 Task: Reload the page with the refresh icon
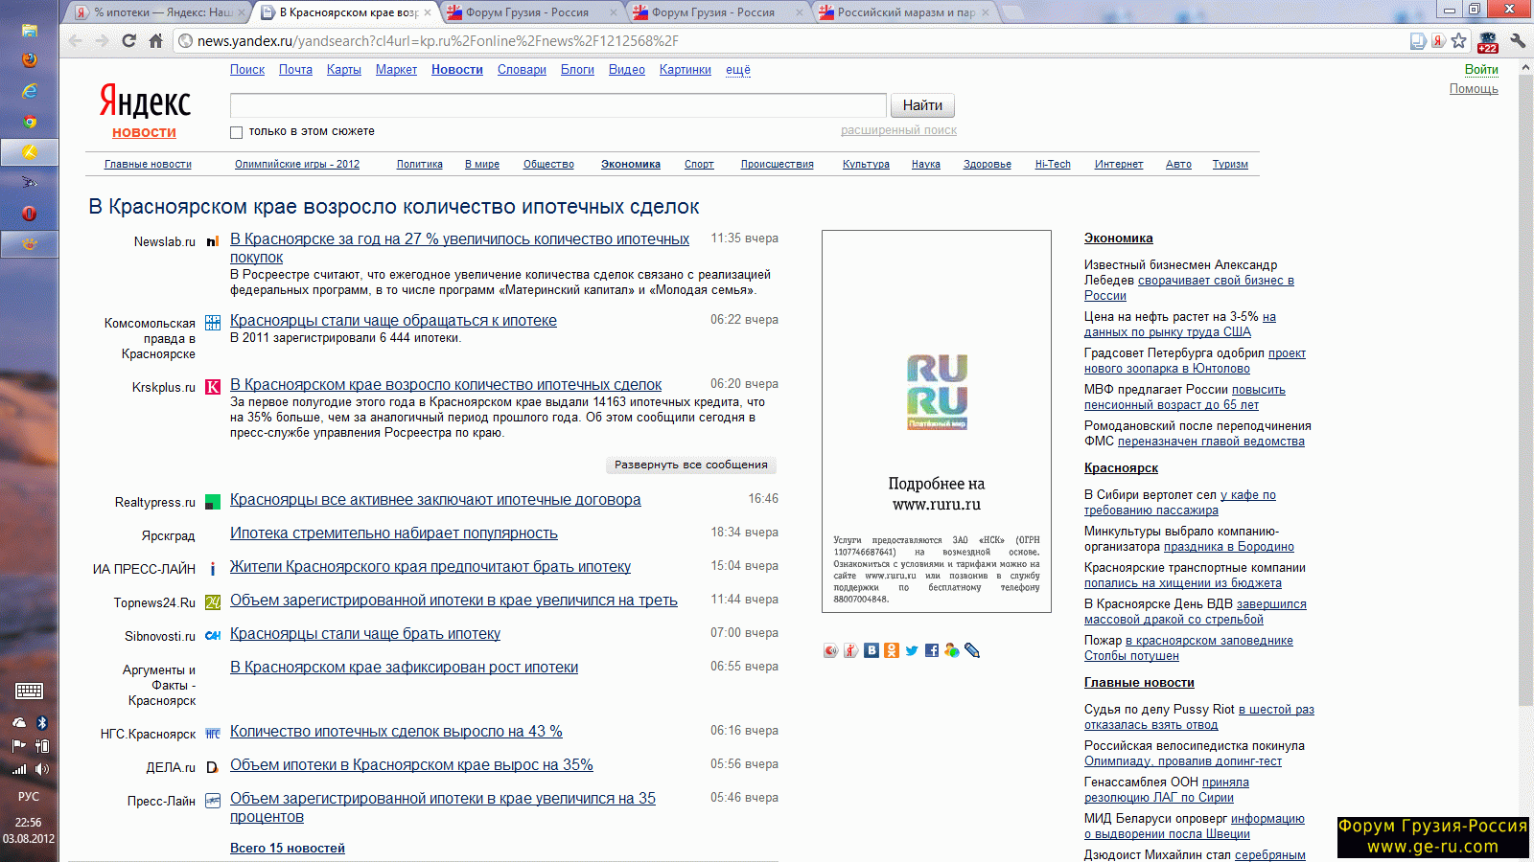pos(129,41)
